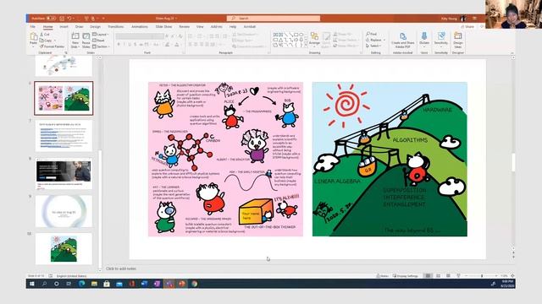This screenshot has width=542, height=304.
Task: Switch to Reading view in status bar
Action: 448,276
